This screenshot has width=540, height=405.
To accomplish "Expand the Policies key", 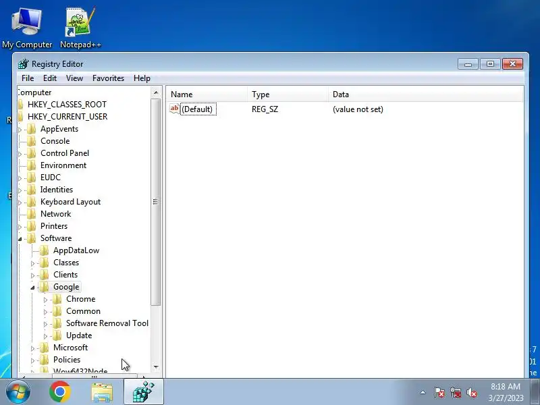I will 32,360.
